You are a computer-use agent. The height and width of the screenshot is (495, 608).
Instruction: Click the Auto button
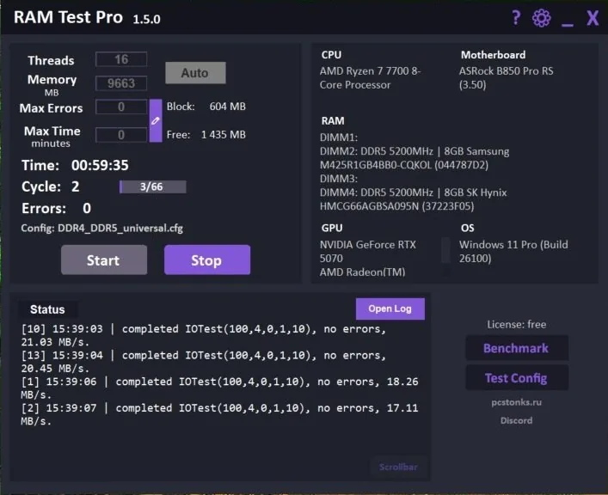coord(195,73)
